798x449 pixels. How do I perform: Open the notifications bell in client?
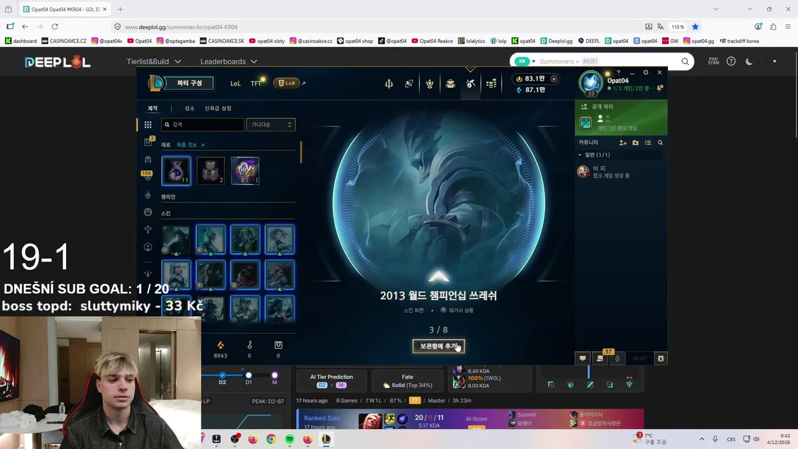(660, 88)
